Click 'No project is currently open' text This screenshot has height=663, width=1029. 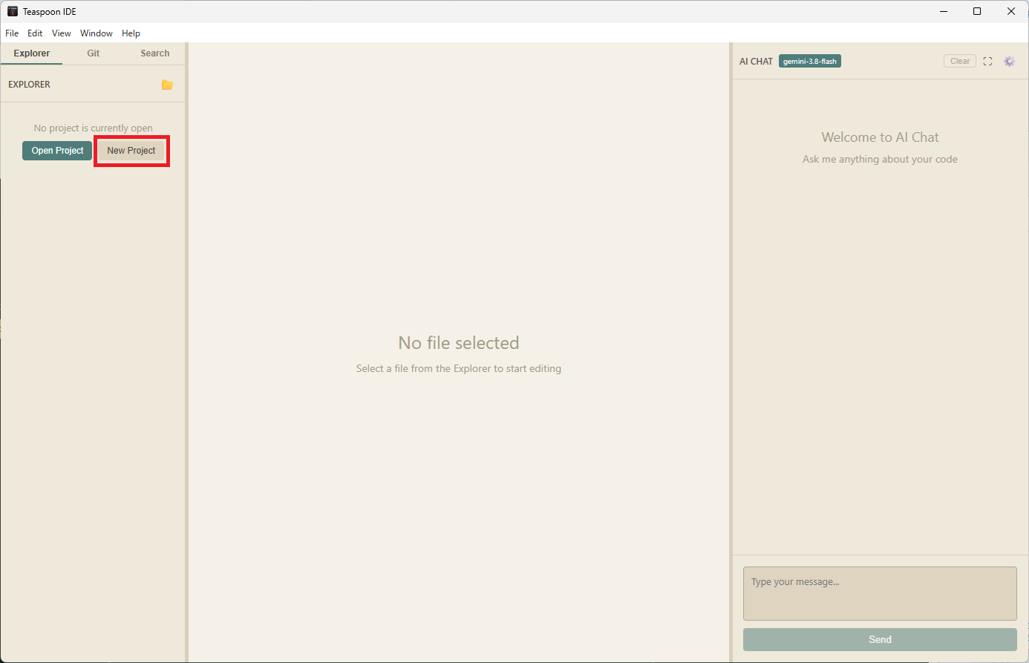tap(94, 128)
